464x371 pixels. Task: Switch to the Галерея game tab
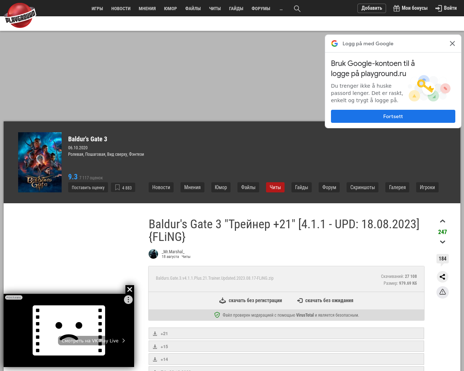(397, 187)
